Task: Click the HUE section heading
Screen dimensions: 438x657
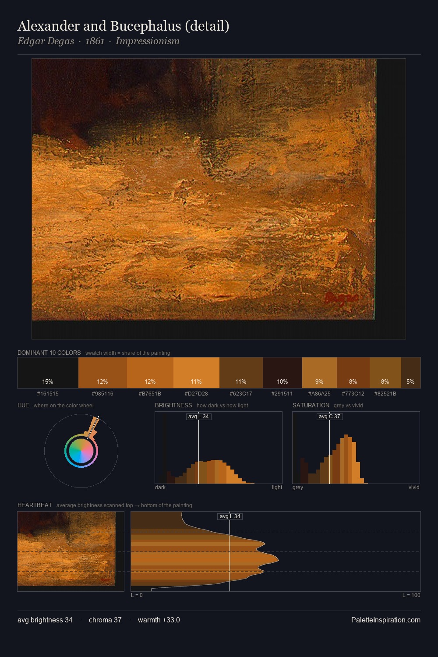Action: point(23,405)
